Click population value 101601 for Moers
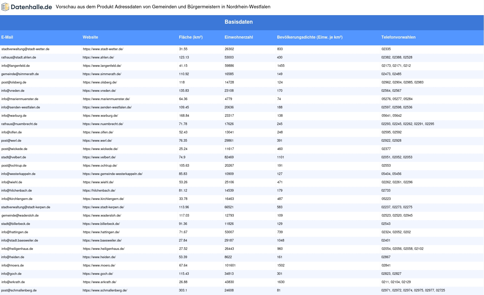The height and width of the screenshot is (295, 484). 230,265
